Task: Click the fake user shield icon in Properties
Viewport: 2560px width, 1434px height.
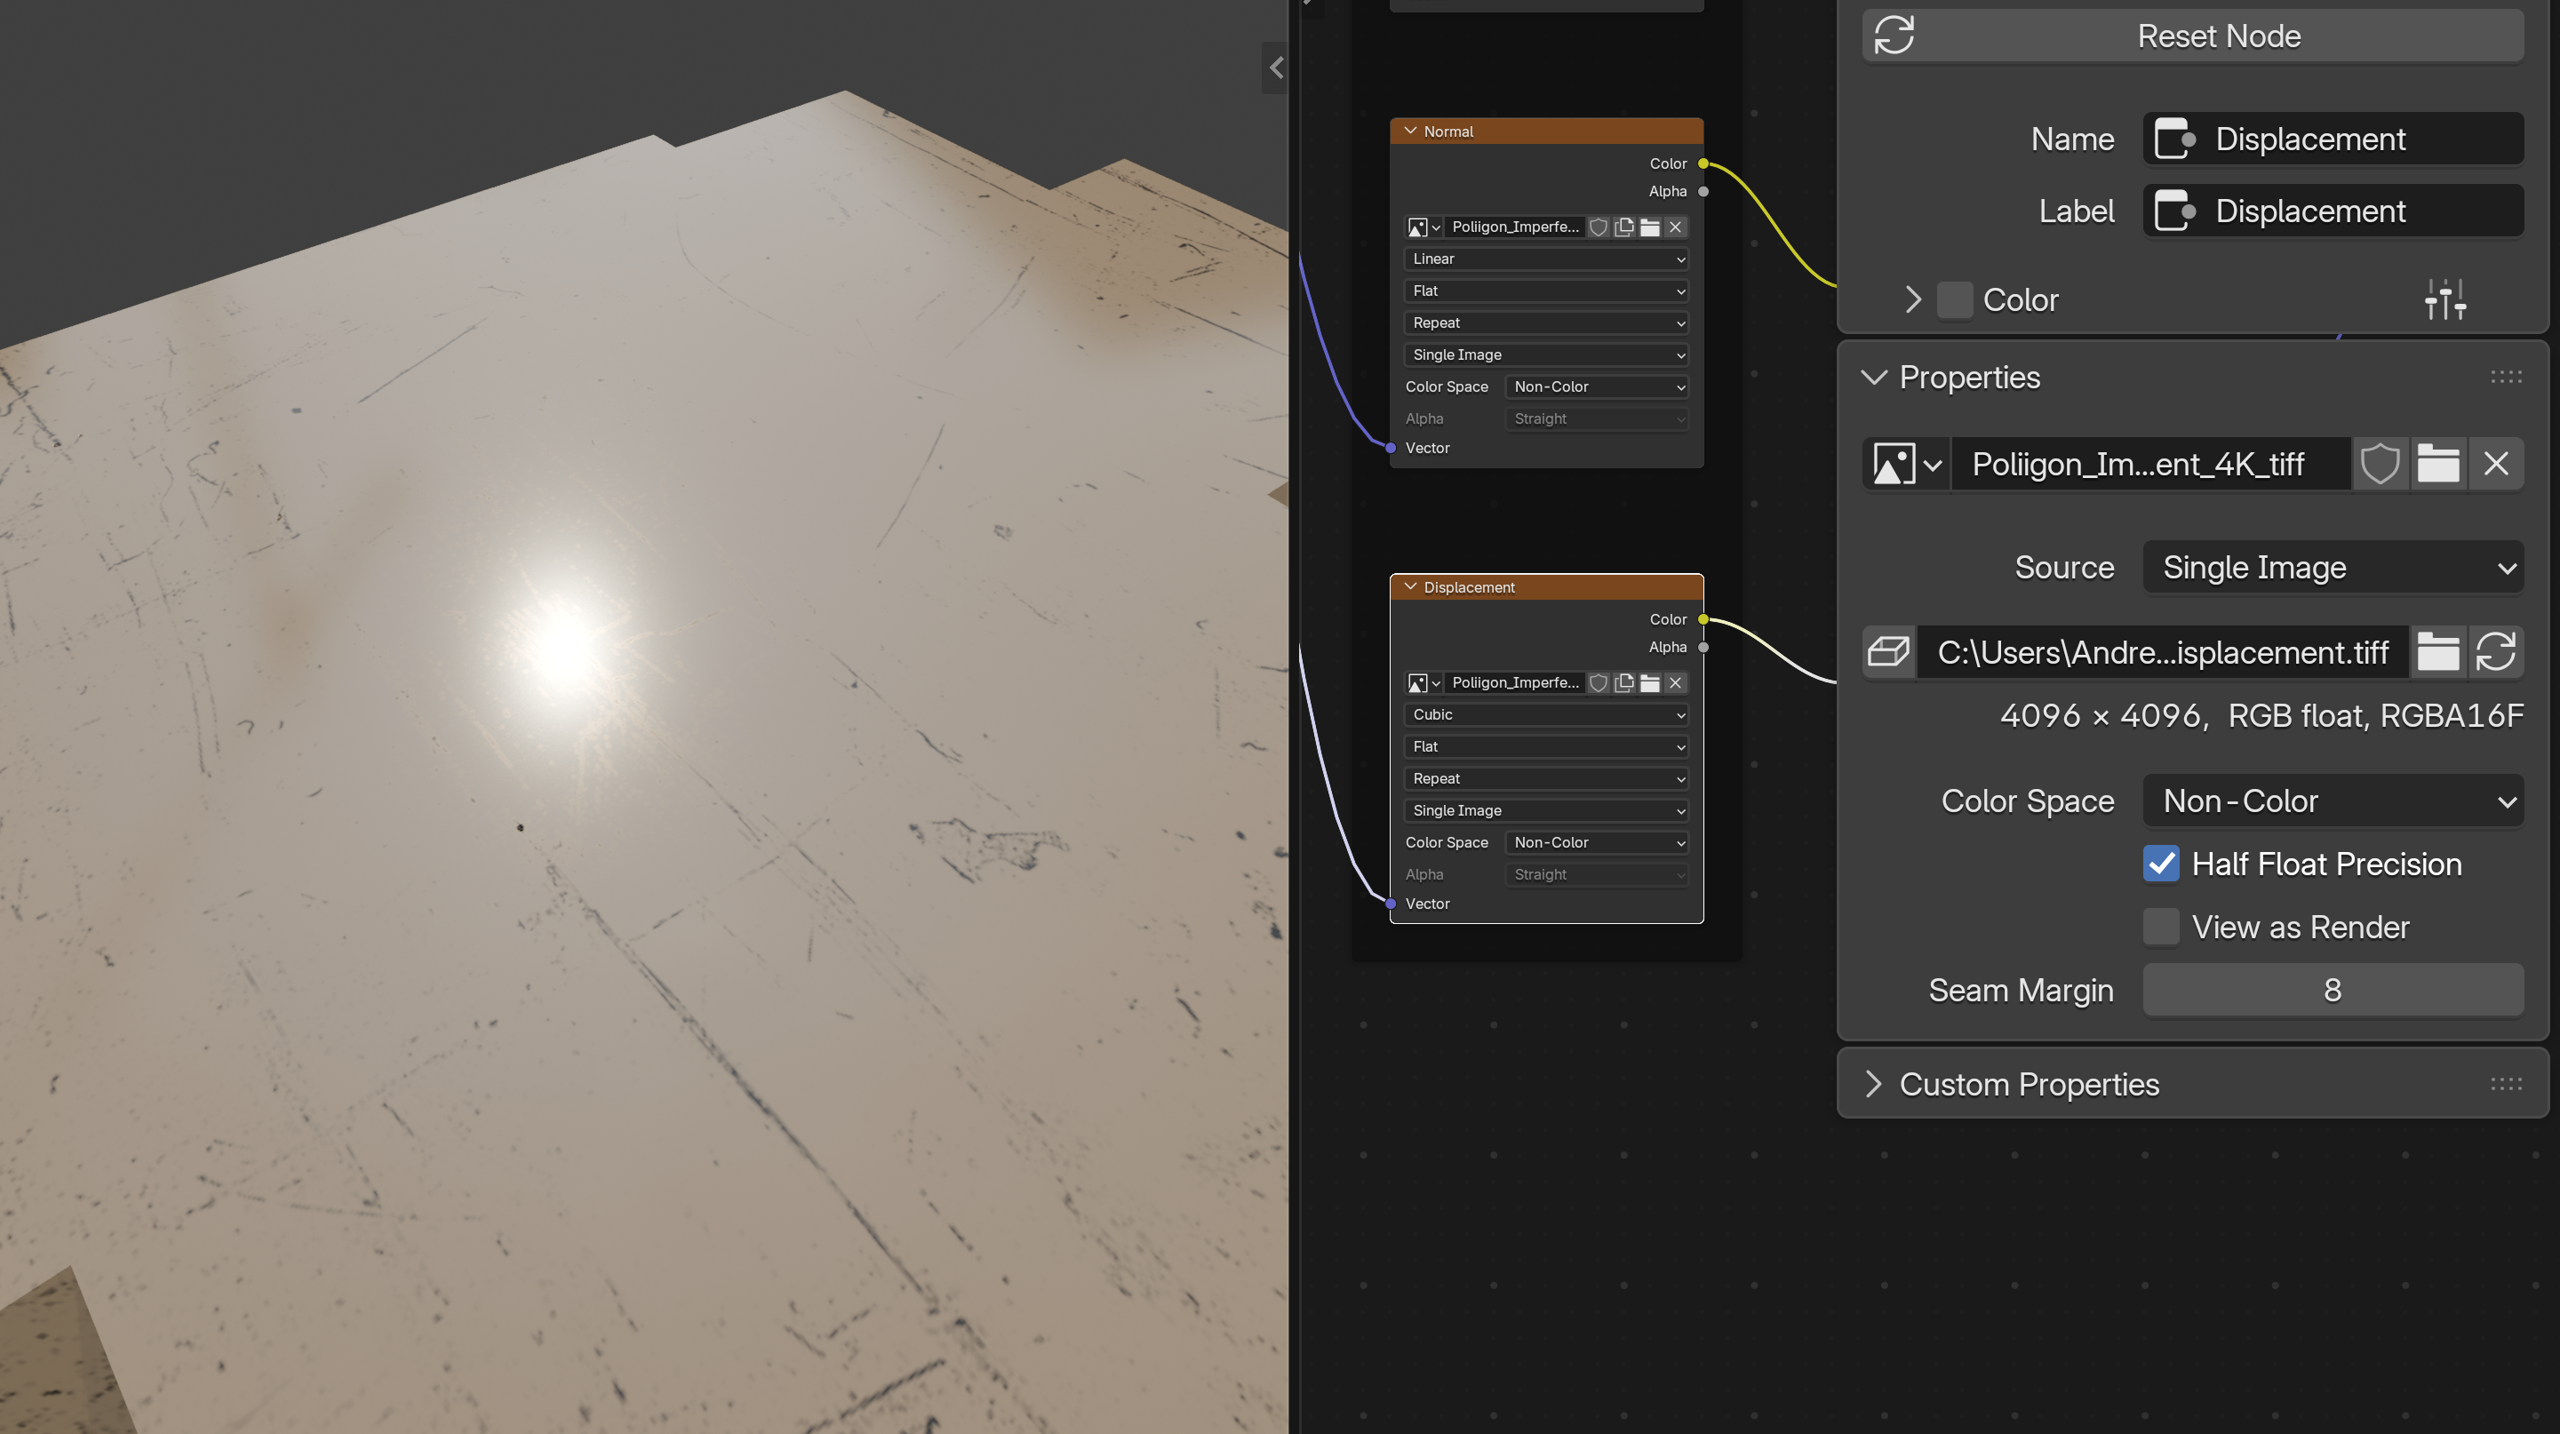Action: (2379, 463)
